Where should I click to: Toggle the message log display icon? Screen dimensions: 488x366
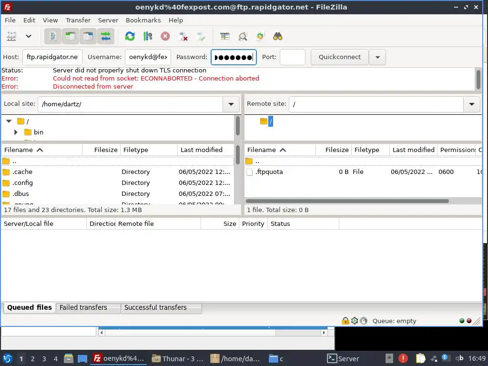click(x=53, y=36)
